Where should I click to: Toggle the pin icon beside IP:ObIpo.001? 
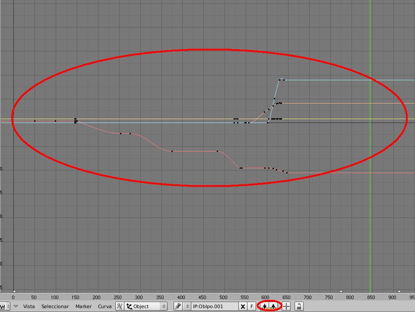pos(178,306)
